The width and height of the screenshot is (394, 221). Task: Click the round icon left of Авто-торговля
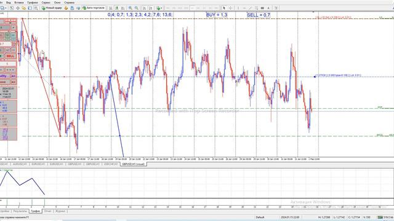[78, 8]
